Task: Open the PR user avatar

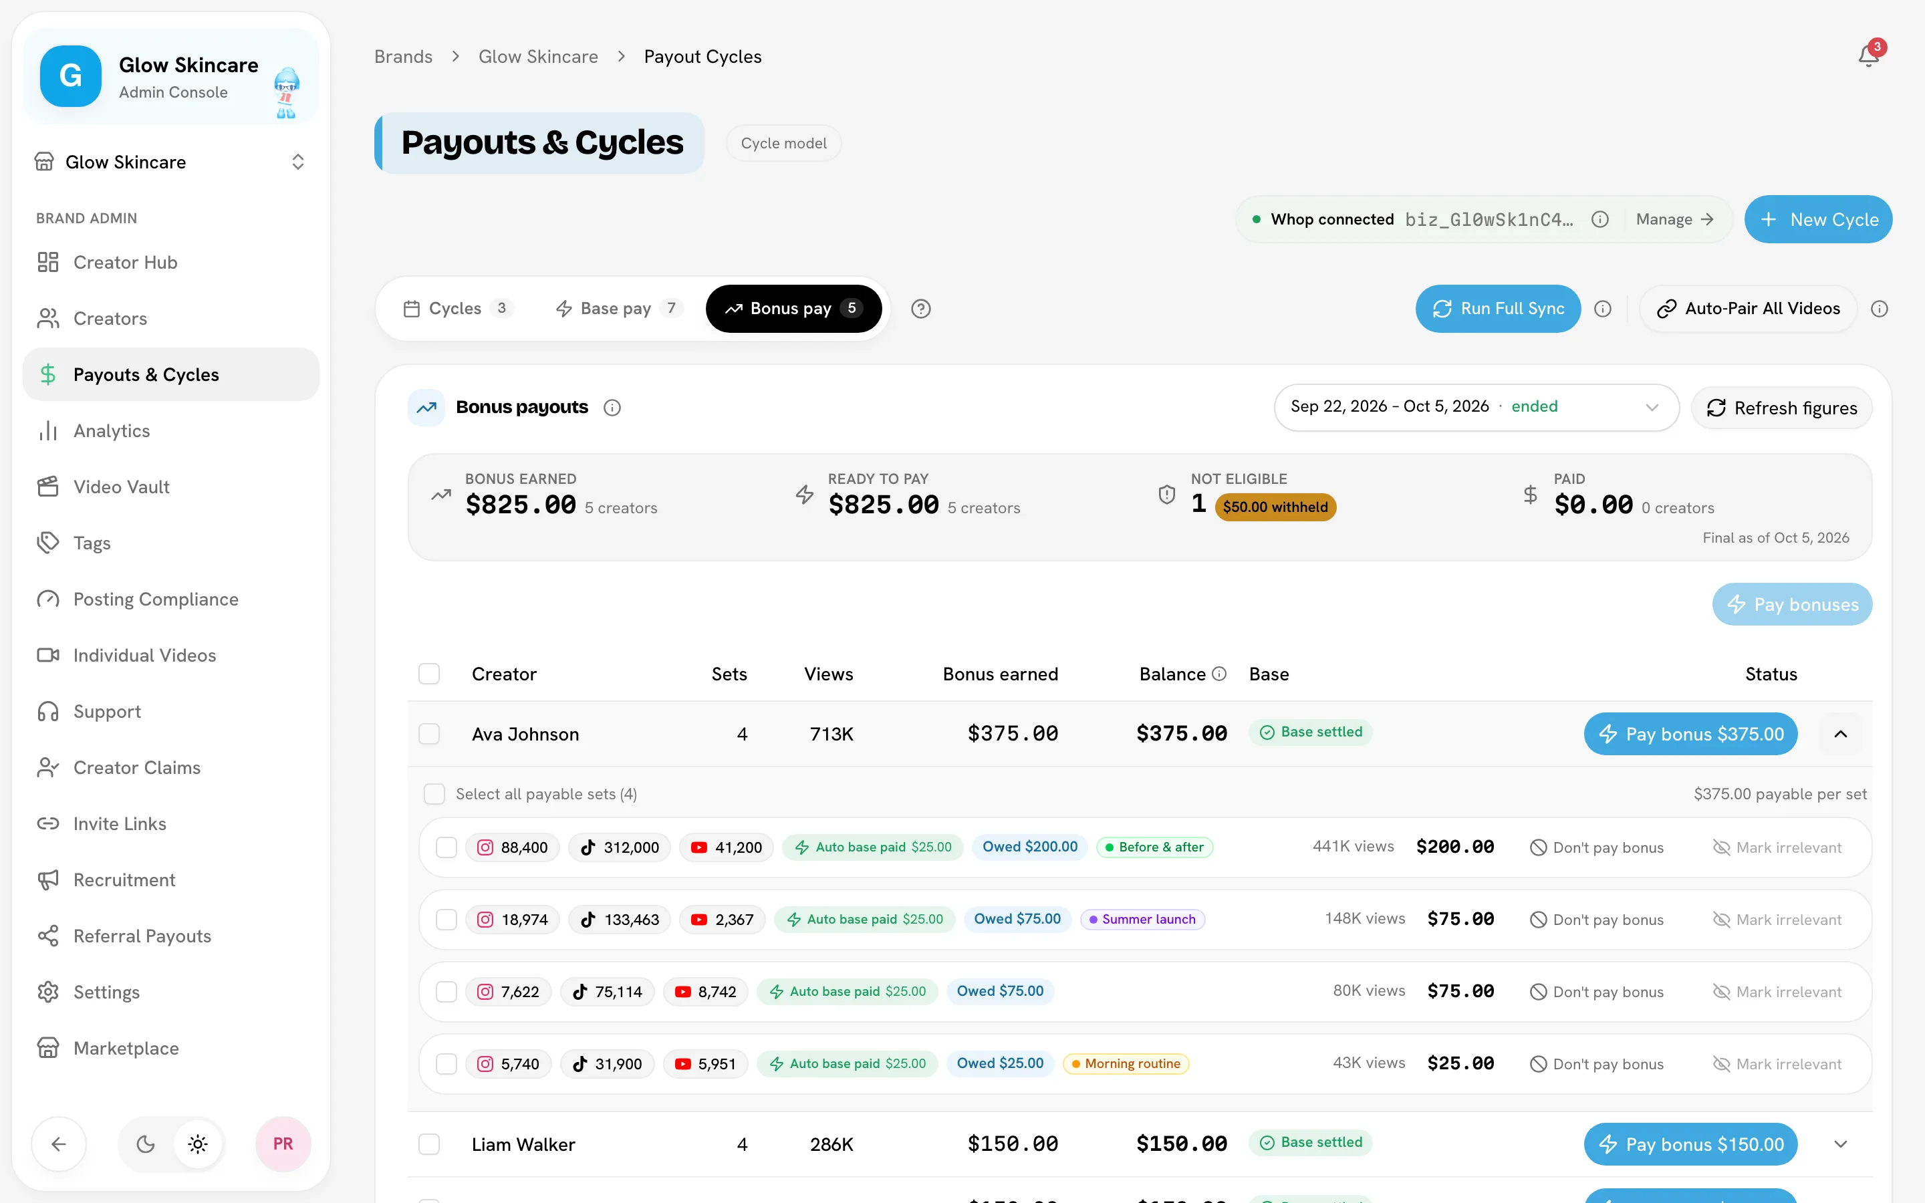Action: (283, 1144)
